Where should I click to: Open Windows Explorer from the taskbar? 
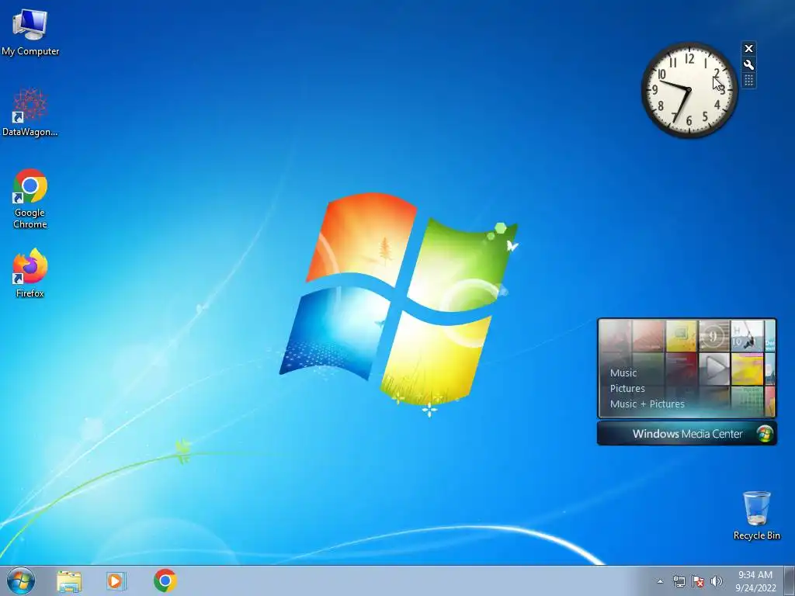tap(69, 580)
